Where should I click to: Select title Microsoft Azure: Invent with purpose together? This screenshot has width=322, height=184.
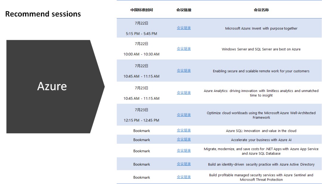261,28
